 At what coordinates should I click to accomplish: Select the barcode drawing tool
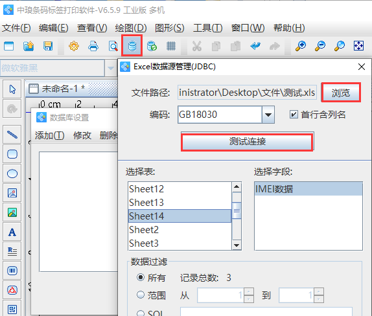pos(12,271)
